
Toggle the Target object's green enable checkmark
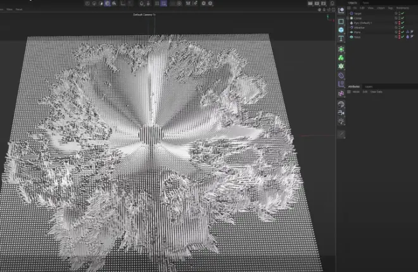pyautogui.click(x=402, y=13)
